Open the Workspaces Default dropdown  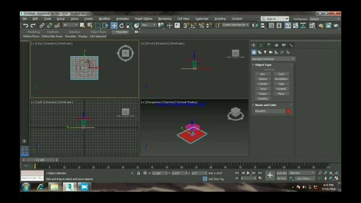tap(324, 19)
